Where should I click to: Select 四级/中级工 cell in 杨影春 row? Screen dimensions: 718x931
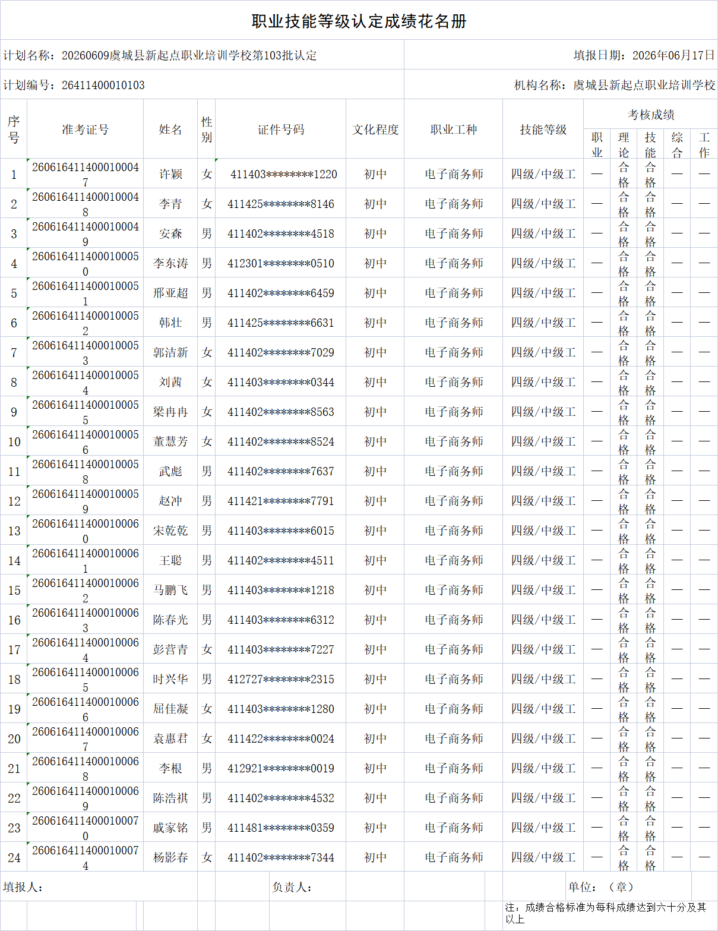click(x=543, y=857)
